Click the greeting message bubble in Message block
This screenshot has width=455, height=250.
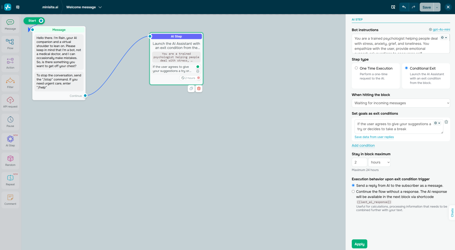point(59,52)
